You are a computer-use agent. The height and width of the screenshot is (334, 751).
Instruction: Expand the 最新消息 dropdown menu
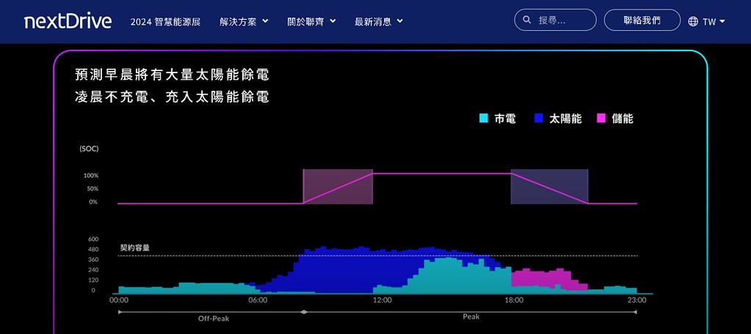click(378, 21)
